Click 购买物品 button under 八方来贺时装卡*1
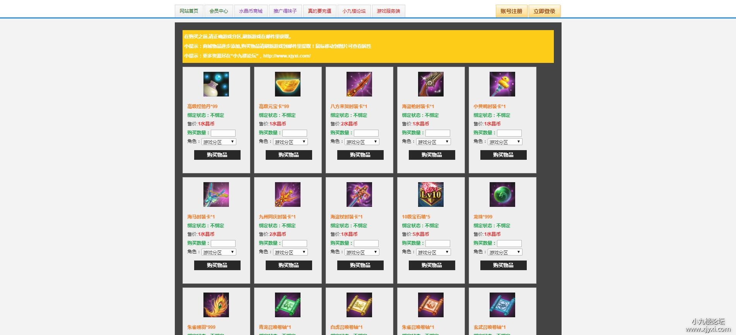The width and height of the screenshot is (736, 335). click(x=360, y=155)
